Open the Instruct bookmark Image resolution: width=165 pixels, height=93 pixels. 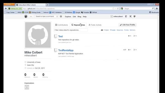(45, 12)
